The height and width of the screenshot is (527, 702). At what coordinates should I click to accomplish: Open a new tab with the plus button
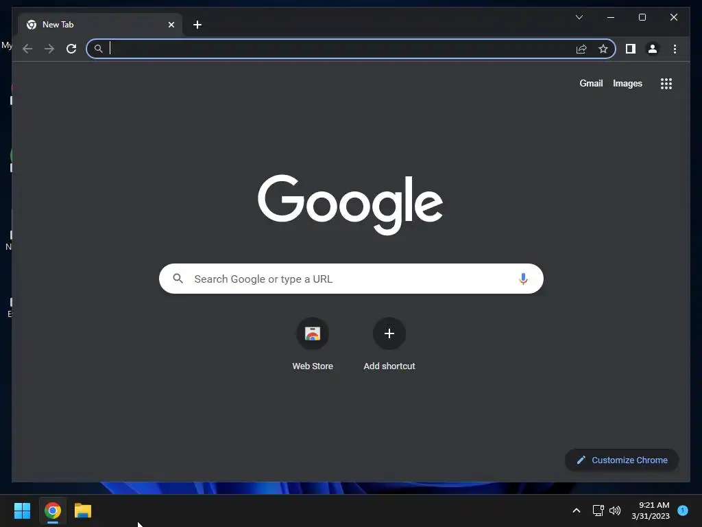pos(197,25)
